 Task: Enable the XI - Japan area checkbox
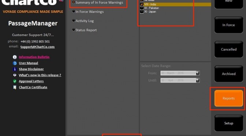(x=142, y=12)
